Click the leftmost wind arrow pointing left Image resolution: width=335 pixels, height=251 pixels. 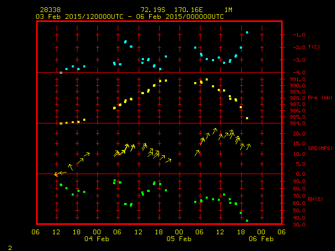click(x=59, y=173)
